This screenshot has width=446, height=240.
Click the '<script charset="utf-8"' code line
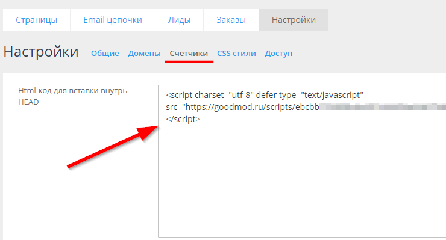pos(265,95)
